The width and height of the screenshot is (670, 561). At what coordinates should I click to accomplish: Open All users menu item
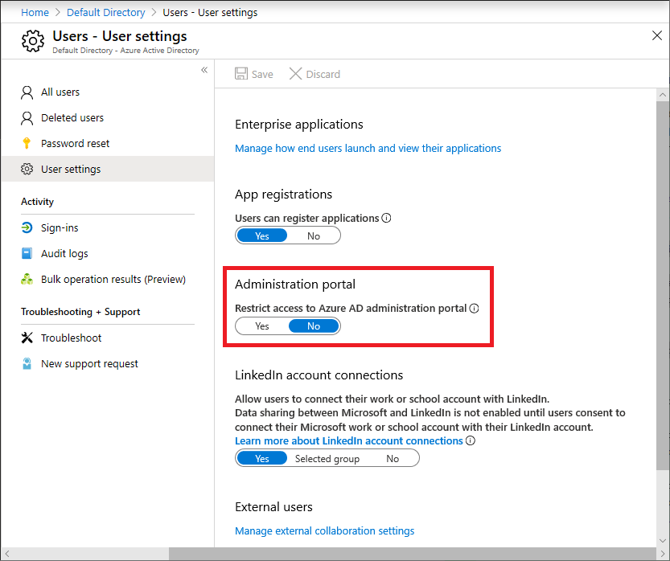point(108,92)
